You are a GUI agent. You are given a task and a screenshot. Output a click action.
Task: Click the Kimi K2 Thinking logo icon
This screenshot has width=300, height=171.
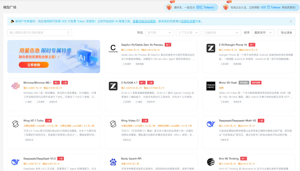click(211, 162)
